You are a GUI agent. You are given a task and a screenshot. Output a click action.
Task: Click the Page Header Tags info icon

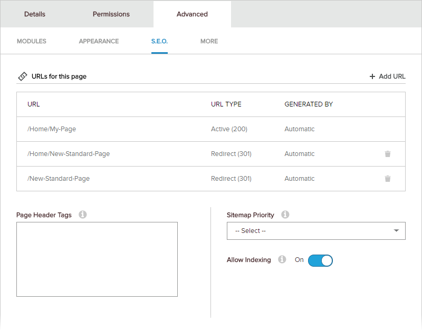pyautogui.click(x=82, y=215)
